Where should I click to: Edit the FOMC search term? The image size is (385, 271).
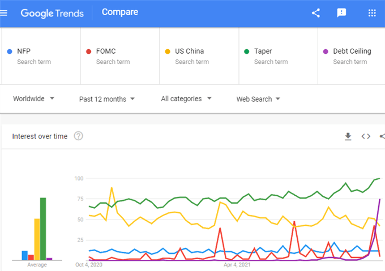(120, 56)
